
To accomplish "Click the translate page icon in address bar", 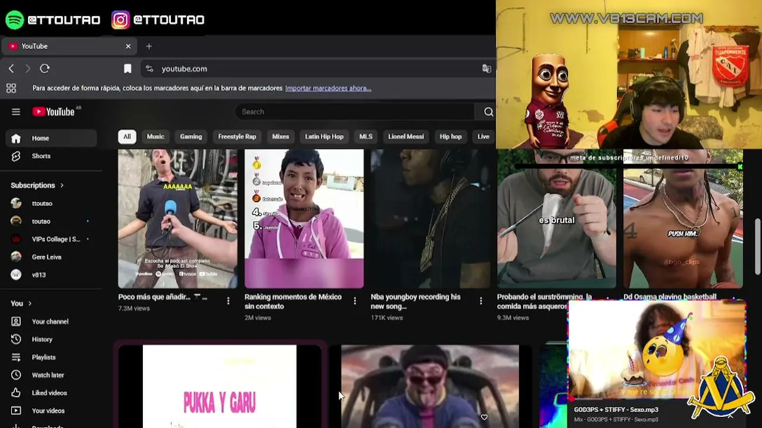I will click(486, 69).
